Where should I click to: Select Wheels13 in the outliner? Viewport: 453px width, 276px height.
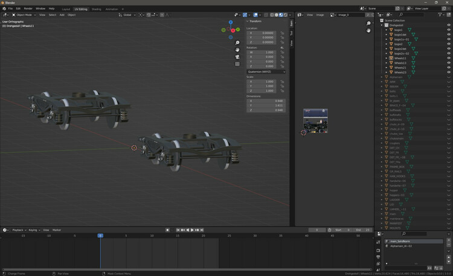pyautogui.click(x=400, y=63)
